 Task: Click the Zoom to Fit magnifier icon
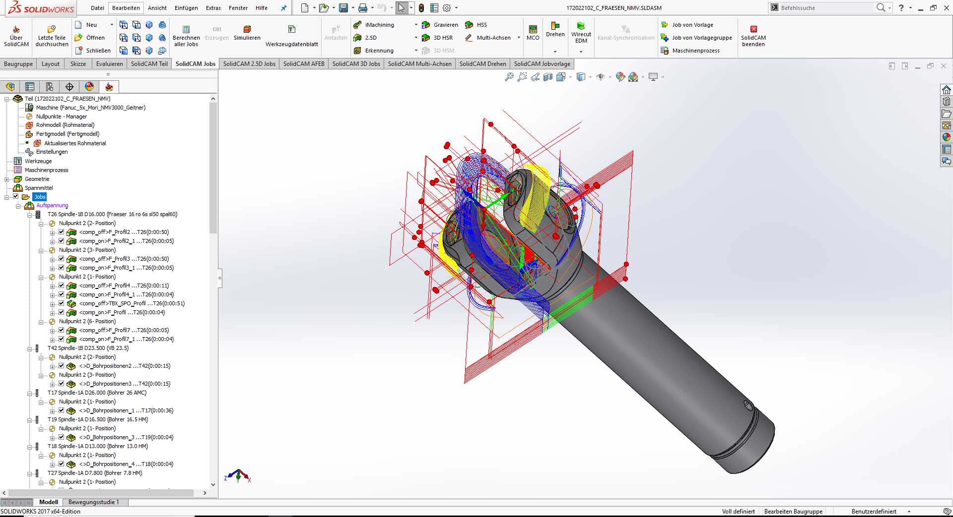[509, 77]
